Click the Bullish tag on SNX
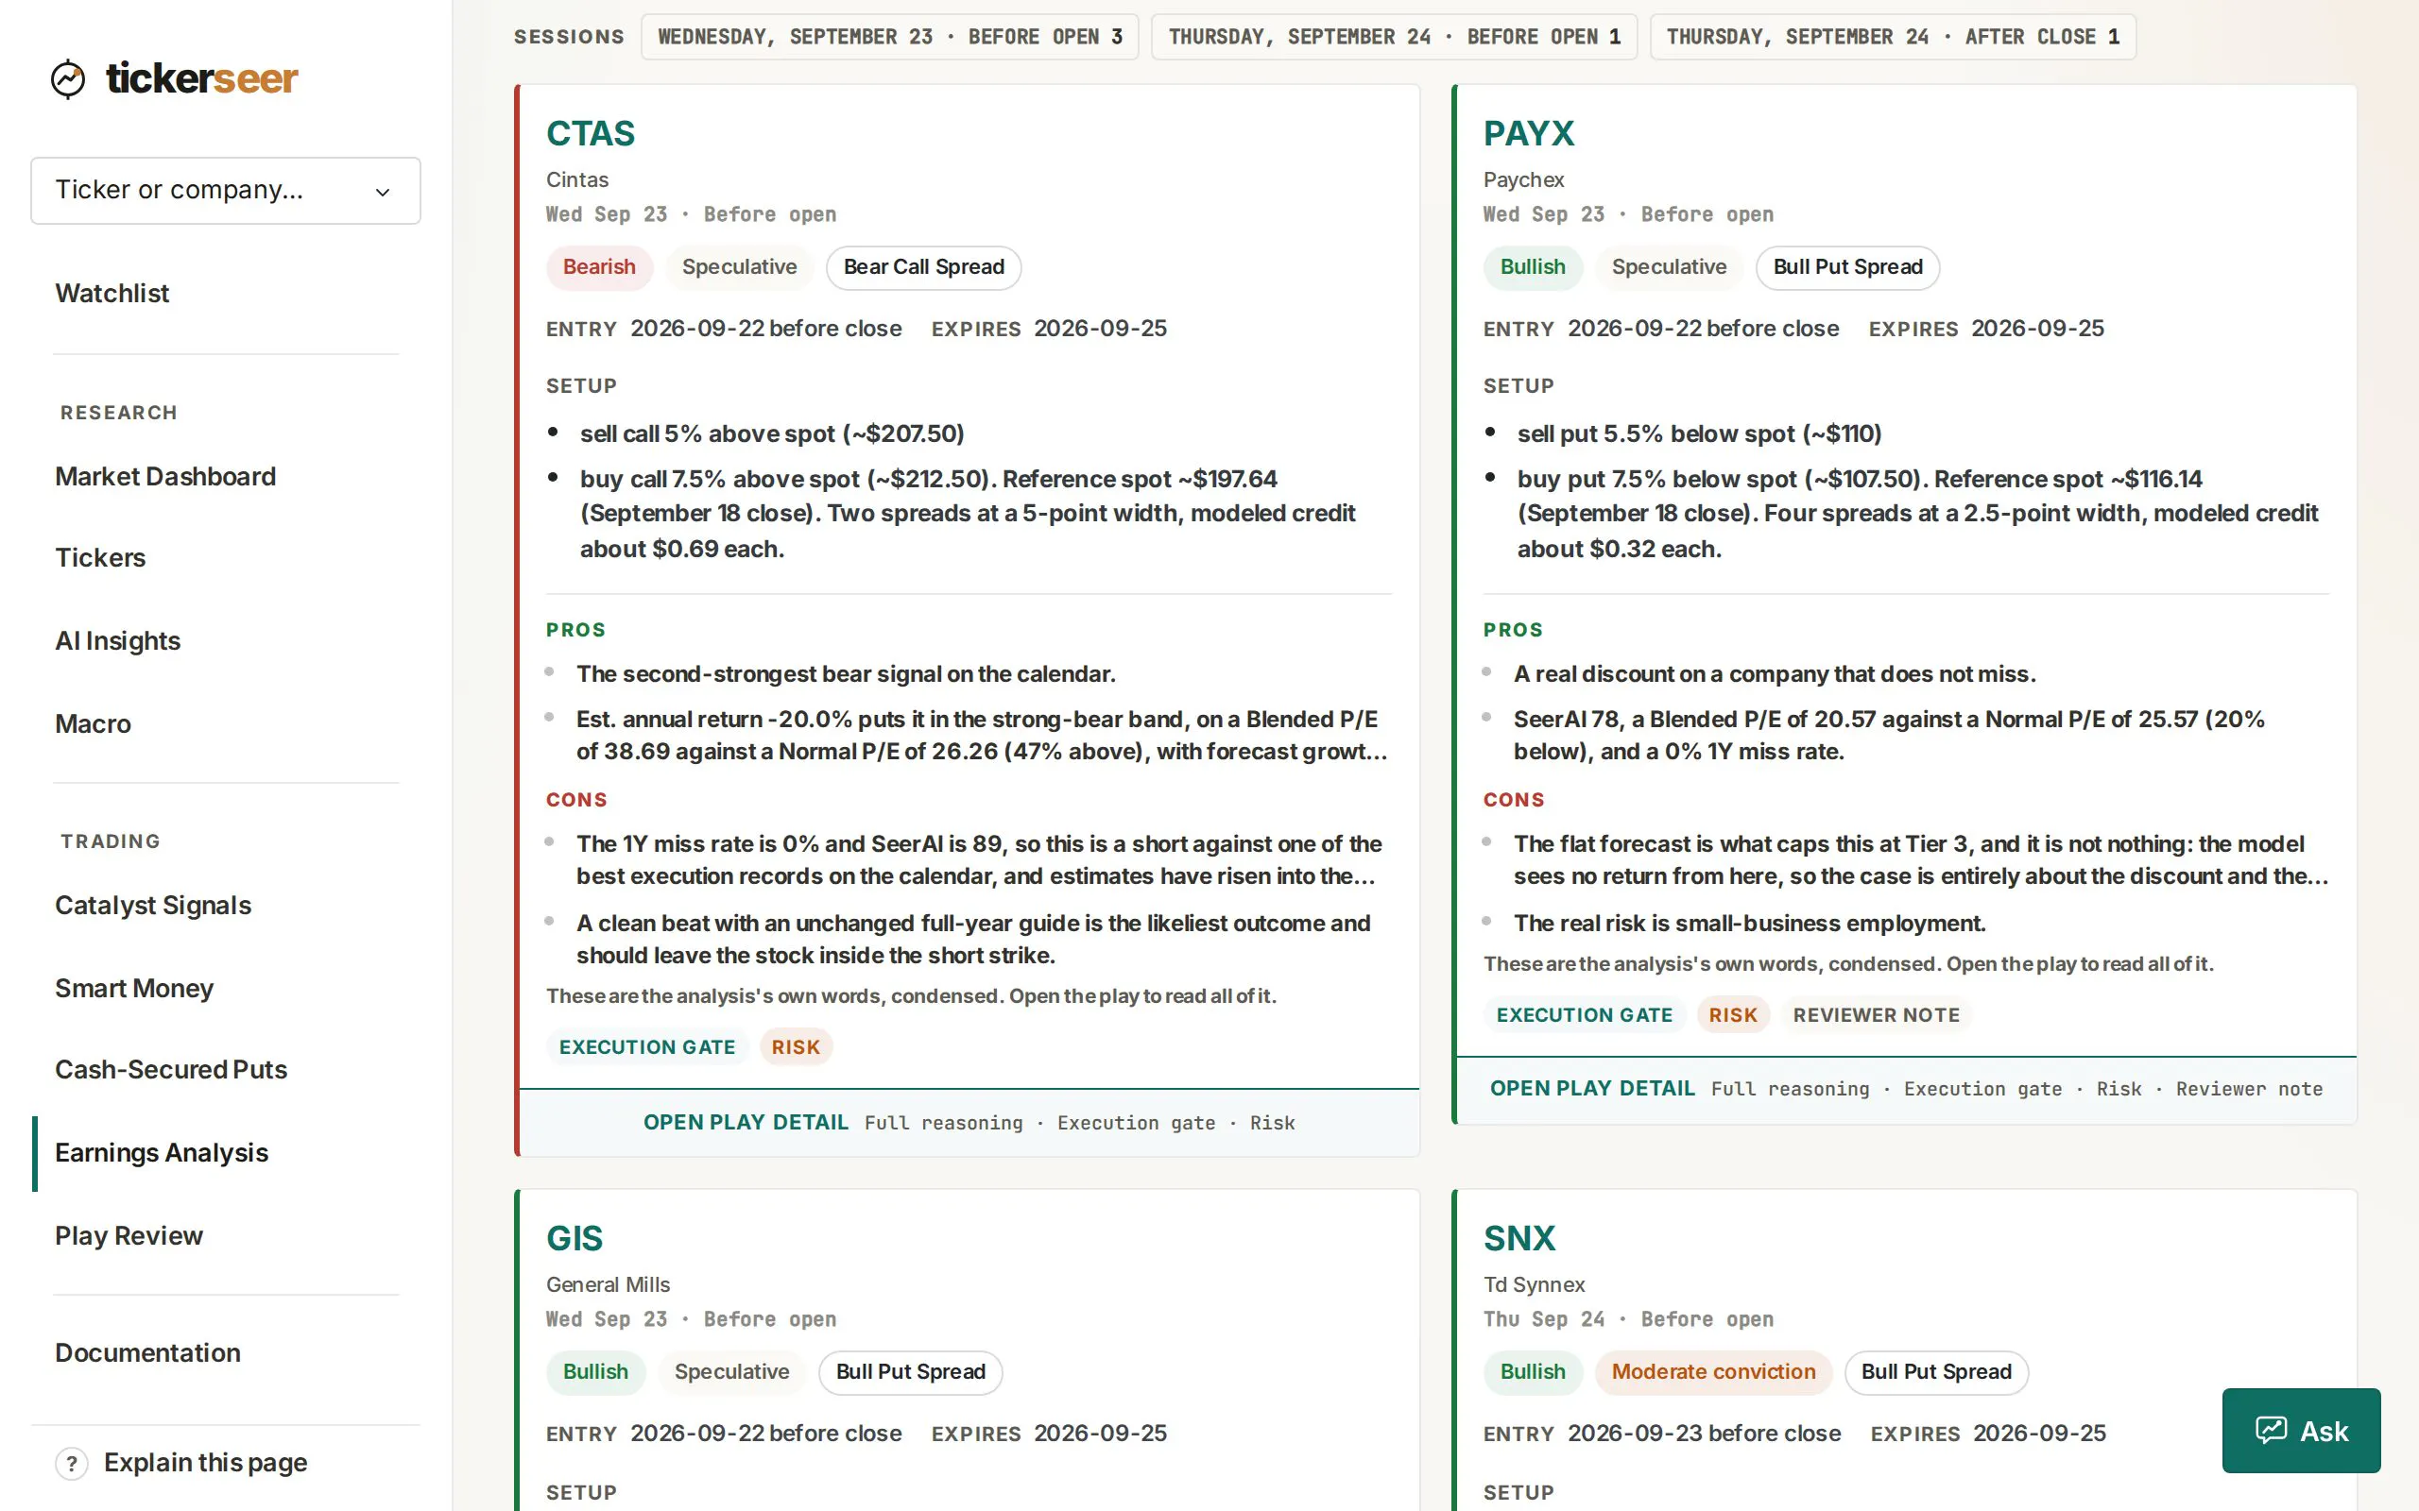Screen dimensions: 2419x1511 1533,1373
